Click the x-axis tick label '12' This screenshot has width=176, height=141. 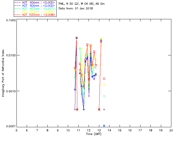coord(89,130)
